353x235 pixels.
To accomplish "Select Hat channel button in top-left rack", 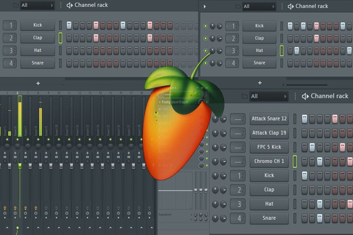I will coord(37,50).
